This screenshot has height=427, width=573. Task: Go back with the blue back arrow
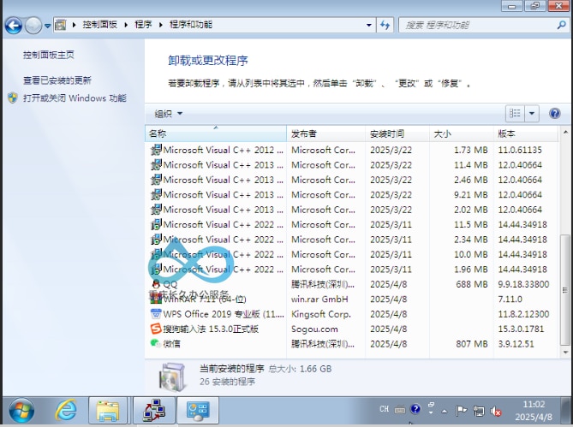click(14, 26)
